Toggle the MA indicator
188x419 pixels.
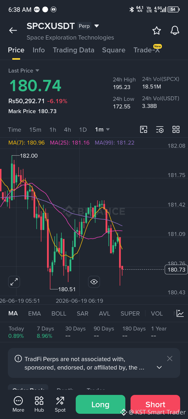[x=13, y=313]
